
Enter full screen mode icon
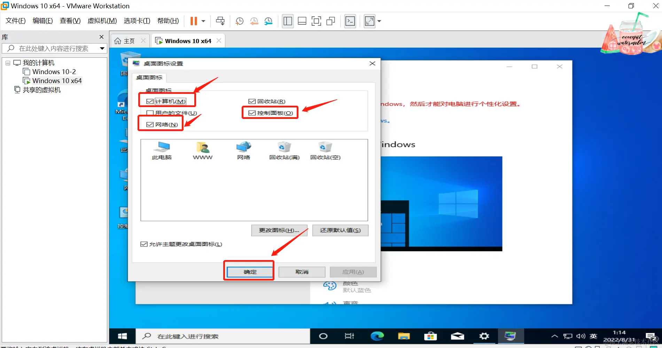[316, 21]
